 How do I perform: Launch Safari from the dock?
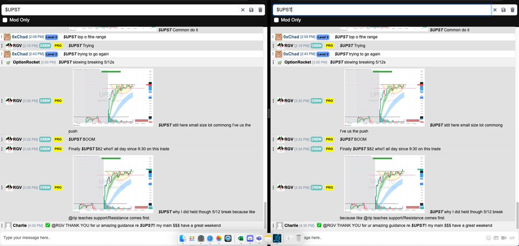point(210,238)
